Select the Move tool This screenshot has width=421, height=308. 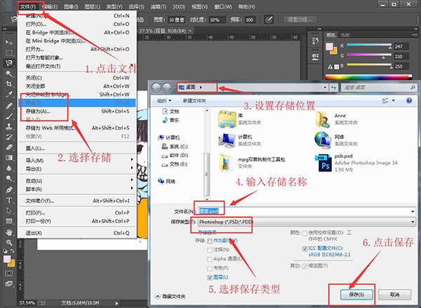pyautogui.click(x=9, y=42)
